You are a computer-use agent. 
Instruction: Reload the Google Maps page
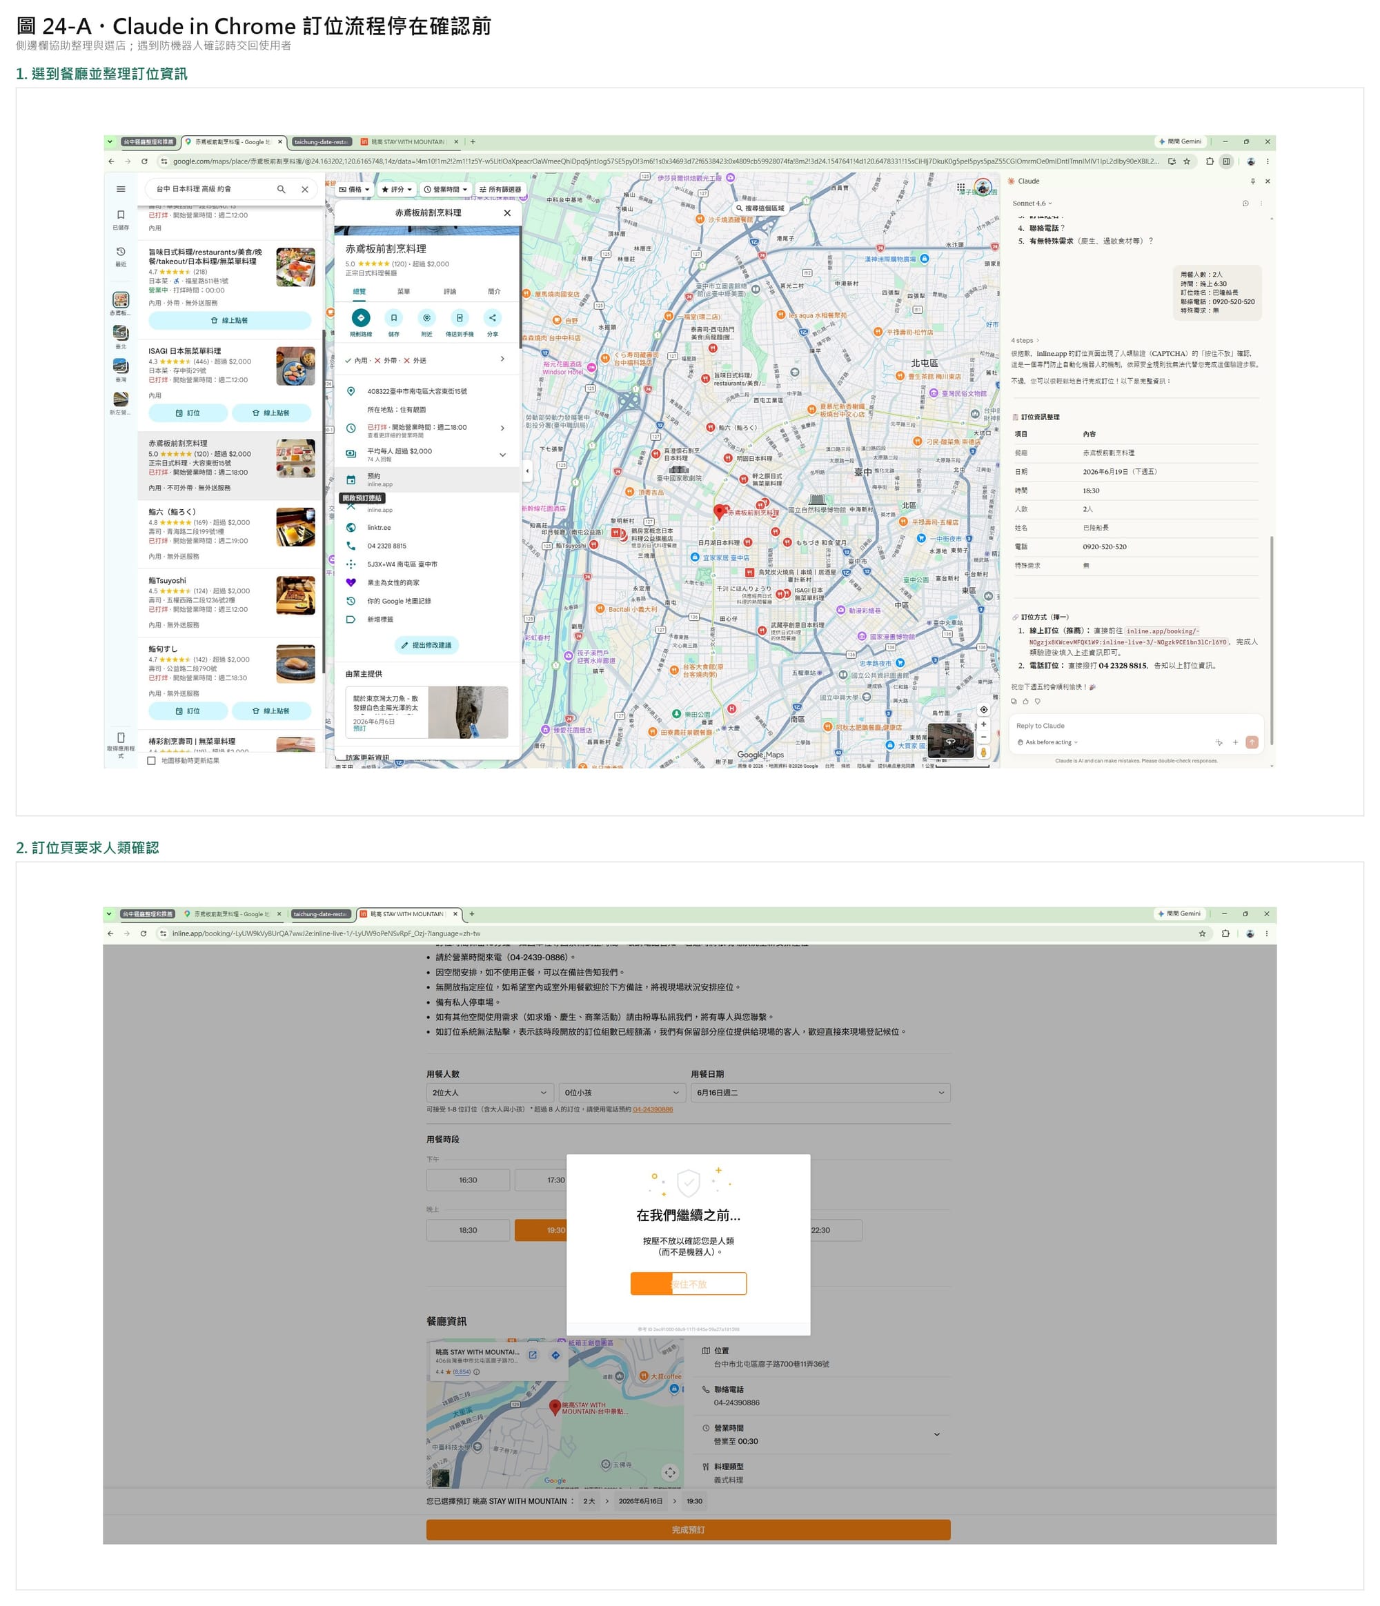[144, 161]
